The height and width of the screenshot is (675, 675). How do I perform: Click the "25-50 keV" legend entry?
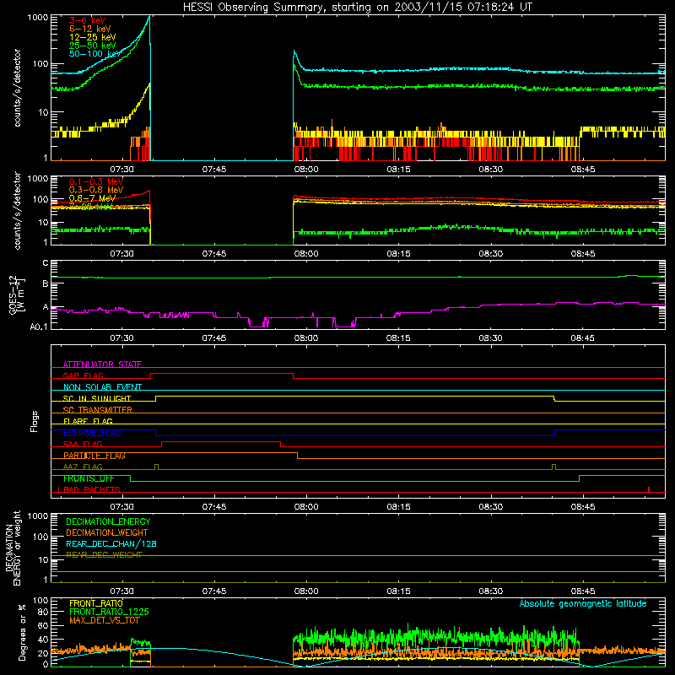tap(93, 46)
